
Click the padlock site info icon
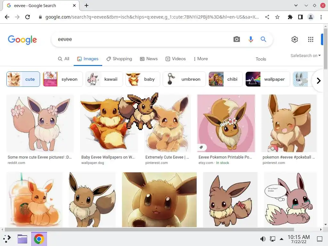coord(40,17)
